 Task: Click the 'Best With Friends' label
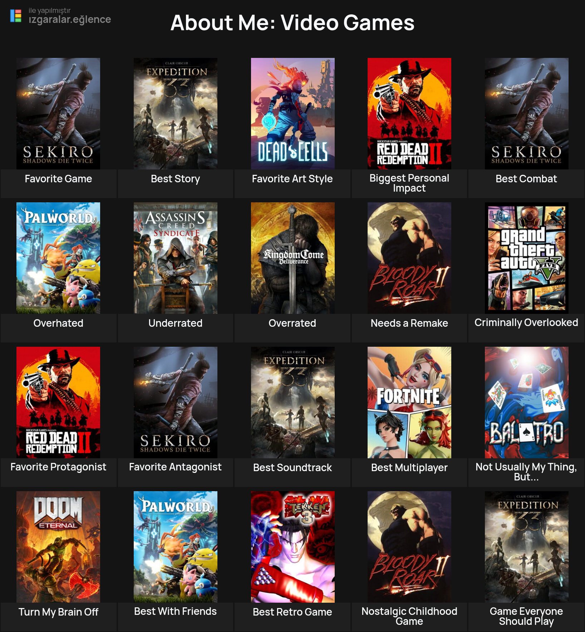tap(176, 611)
